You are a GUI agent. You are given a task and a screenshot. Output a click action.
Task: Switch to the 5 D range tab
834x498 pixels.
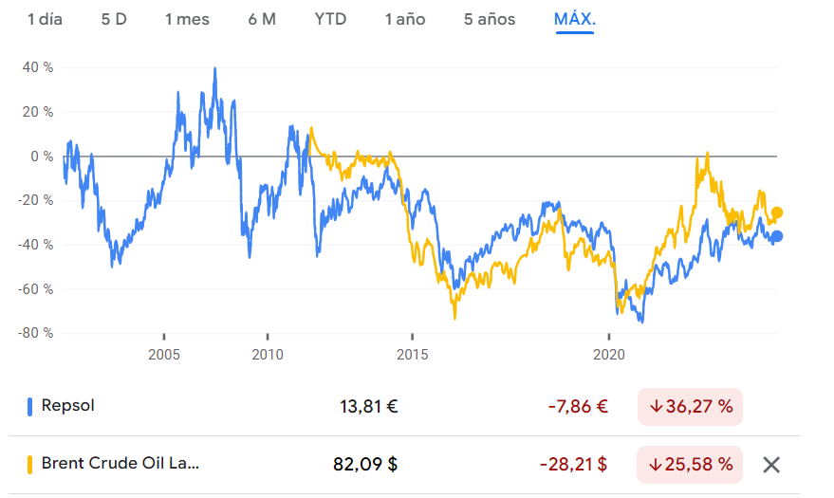(114, 19)
